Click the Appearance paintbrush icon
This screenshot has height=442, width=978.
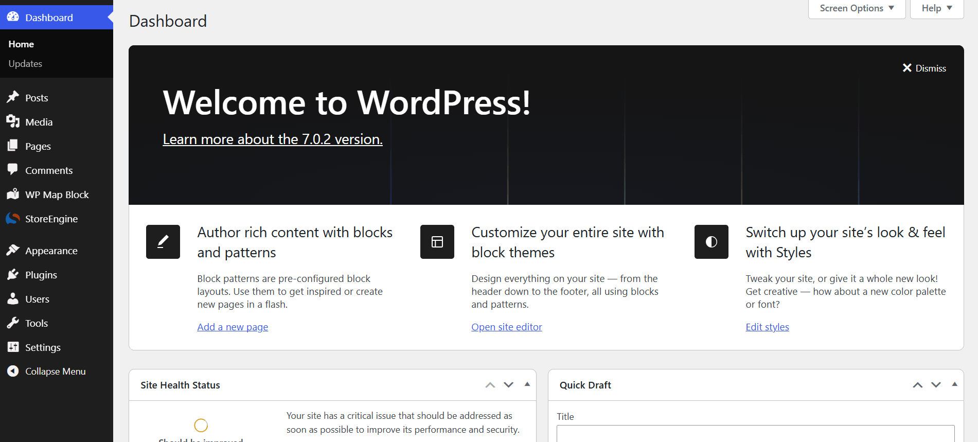pos(13,250)
